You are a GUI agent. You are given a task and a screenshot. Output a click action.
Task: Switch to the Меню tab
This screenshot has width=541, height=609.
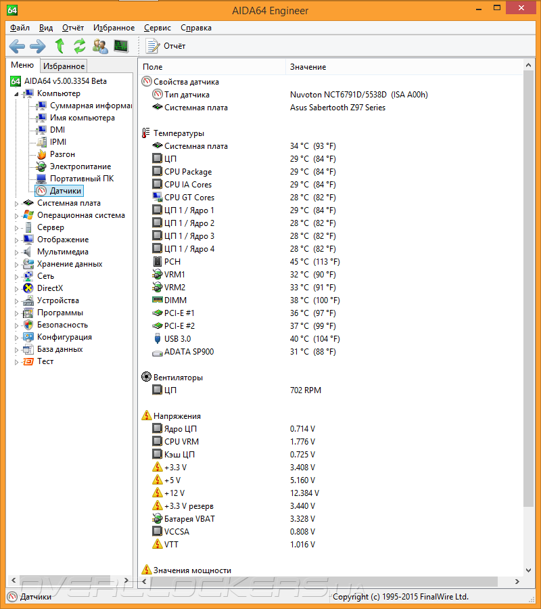click(x=22, y=65)
